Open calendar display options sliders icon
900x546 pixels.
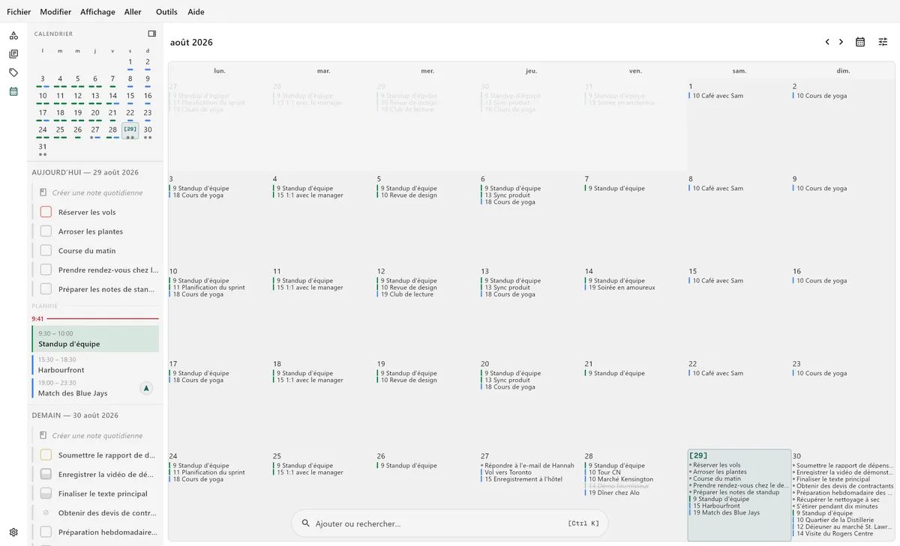[x=883, y=42]
